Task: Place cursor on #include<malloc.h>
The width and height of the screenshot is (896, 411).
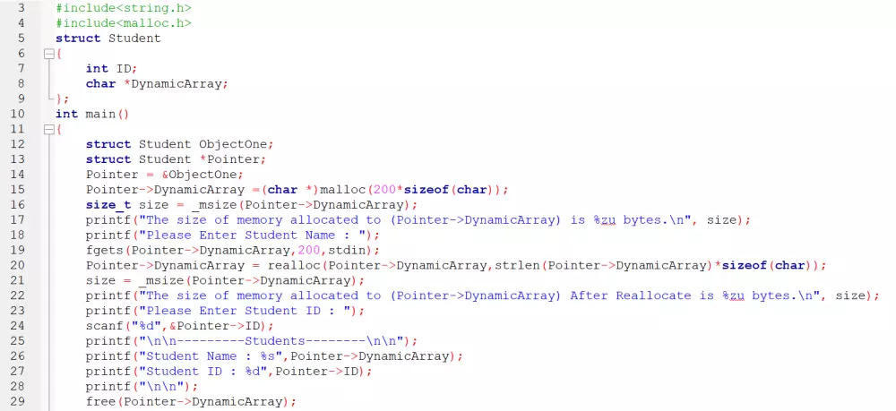Action: (x=124, y=23)
